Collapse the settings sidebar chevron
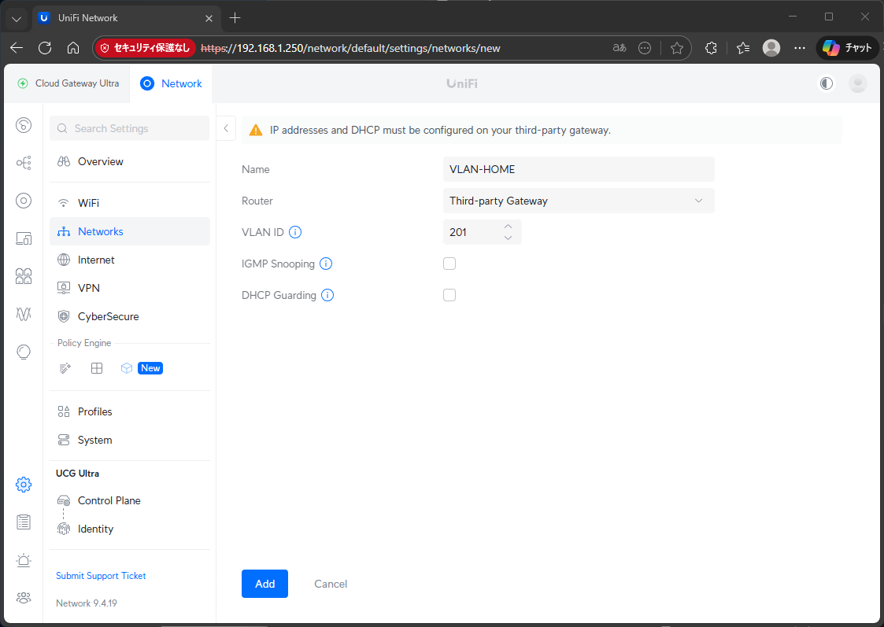 tap(226, 128)
